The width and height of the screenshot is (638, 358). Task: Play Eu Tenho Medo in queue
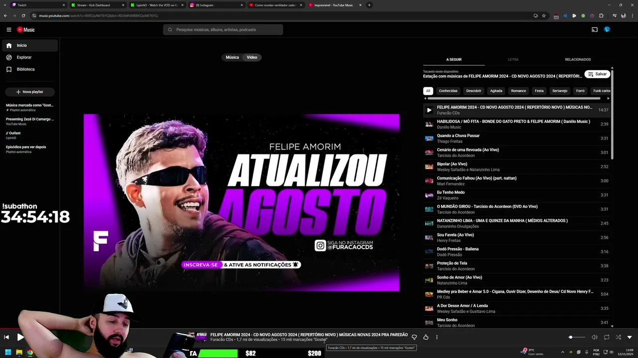pos(516,195)
